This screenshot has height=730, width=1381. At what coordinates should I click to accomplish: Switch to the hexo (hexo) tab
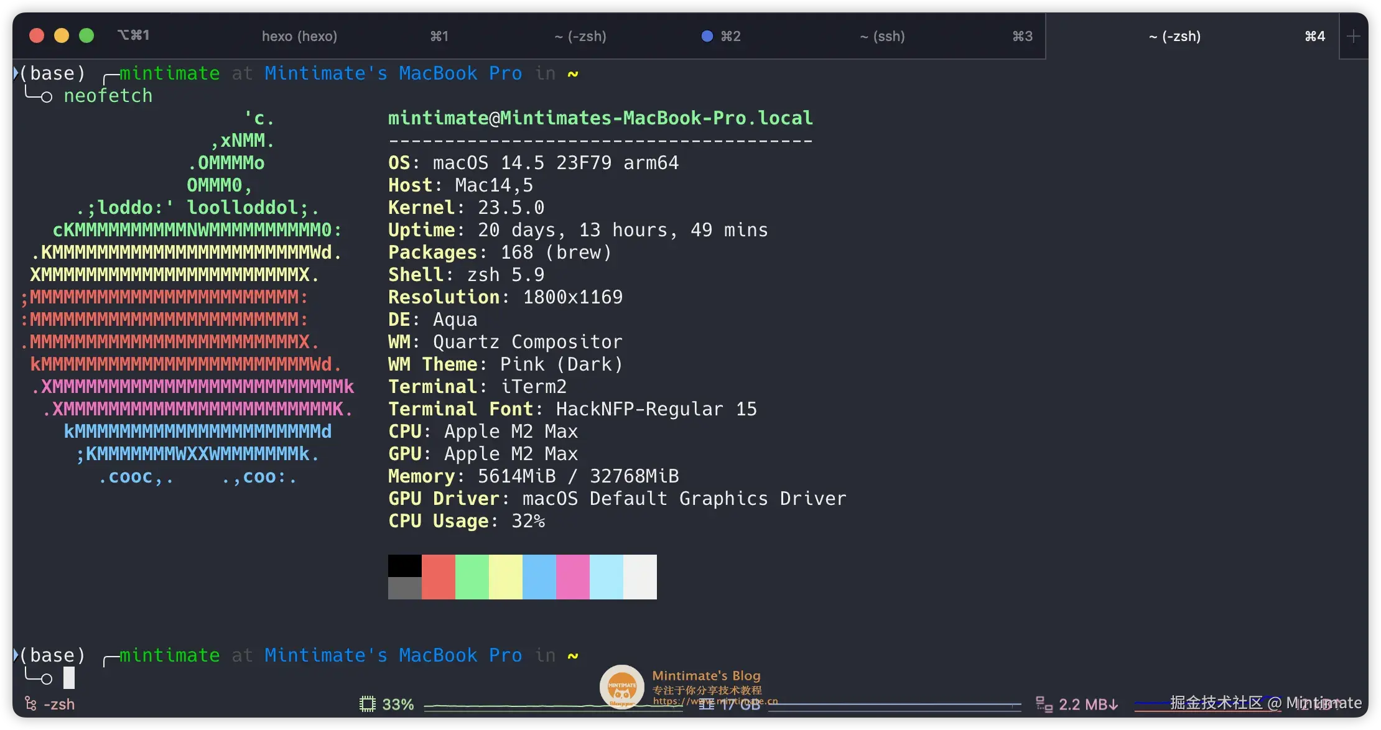point(300,36)
